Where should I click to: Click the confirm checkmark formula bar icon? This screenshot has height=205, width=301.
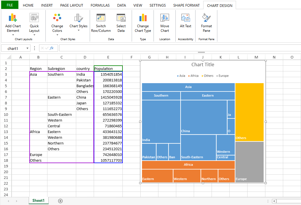(47, 48)
